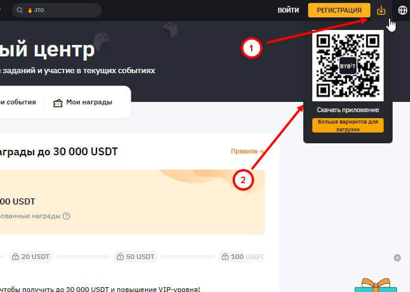Viewport: 410px width, 292px height.
Task: Click the ticket icon beside Мои награды
Action: (58, 103)
